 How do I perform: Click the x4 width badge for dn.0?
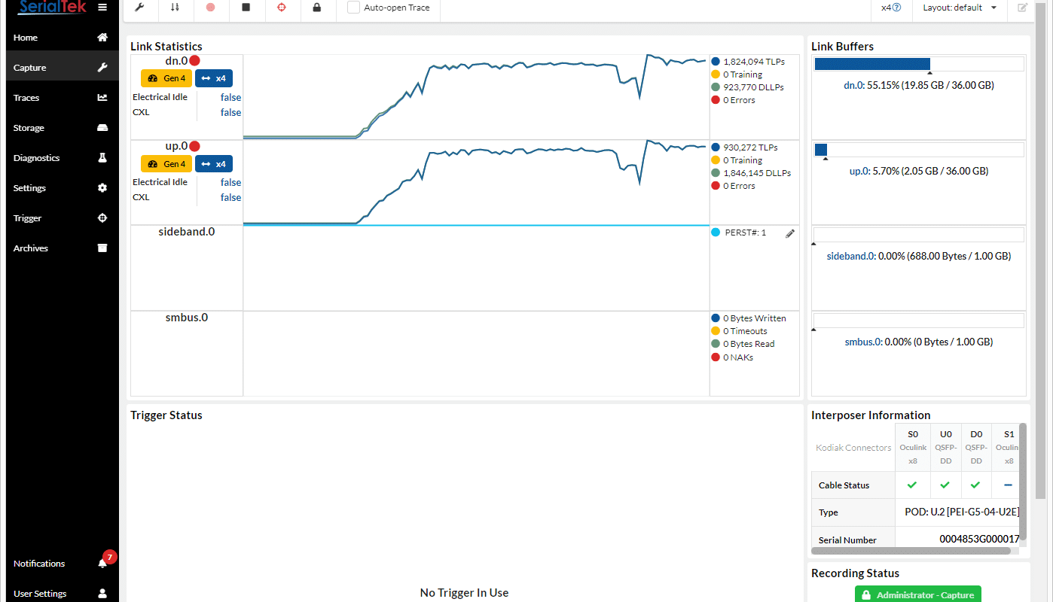pos(214,78)
